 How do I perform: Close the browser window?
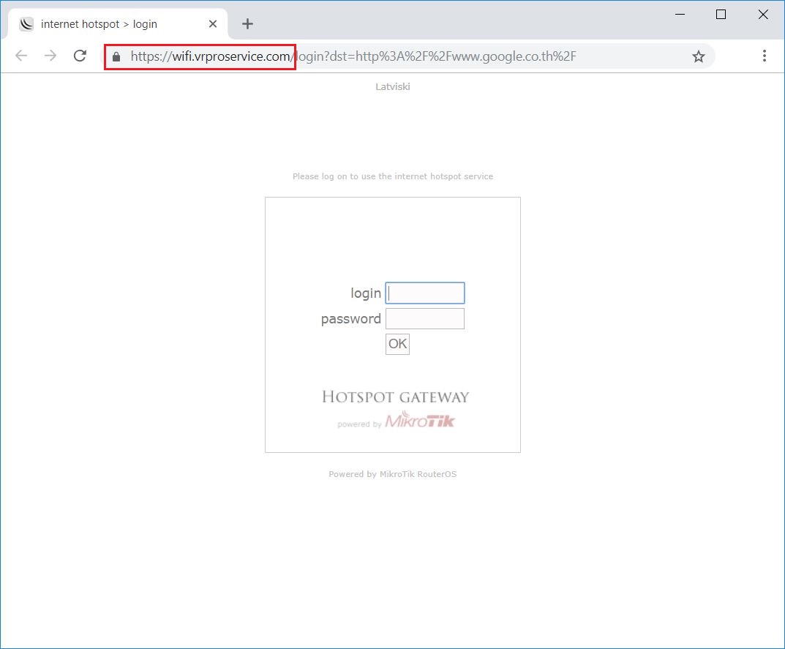(x=763, y=15)
